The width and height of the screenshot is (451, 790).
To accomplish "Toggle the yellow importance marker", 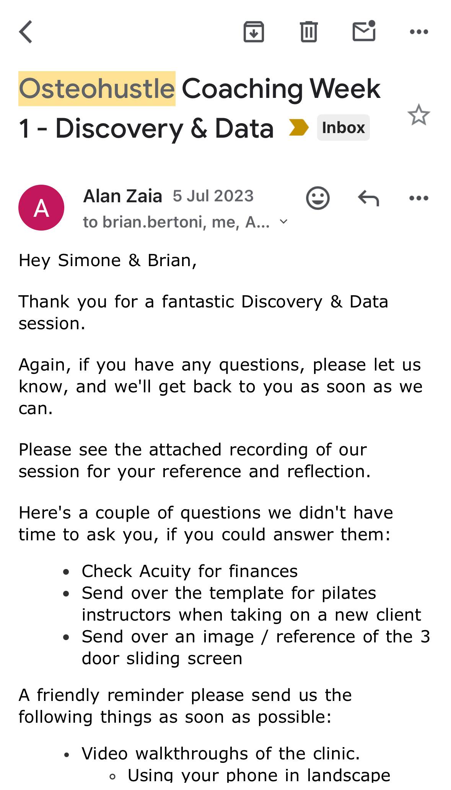I will click(299, 127).
